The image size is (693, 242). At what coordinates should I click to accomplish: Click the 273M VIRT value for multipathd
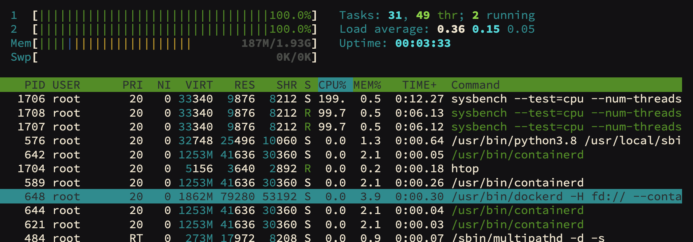tap(199, 238)
